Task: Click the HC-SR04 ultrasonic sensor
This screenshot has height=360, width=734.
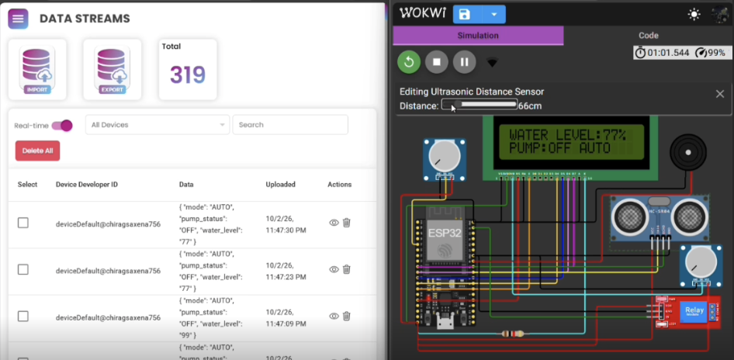Action: click(x=659, y=219)
